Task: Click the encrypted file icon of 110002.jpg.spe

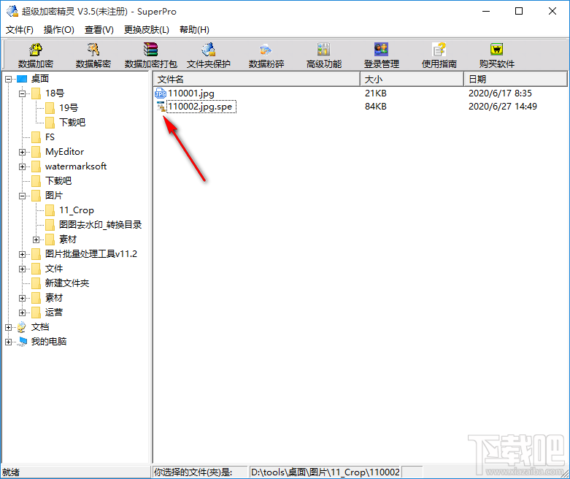Action: (x=161, y=107)
